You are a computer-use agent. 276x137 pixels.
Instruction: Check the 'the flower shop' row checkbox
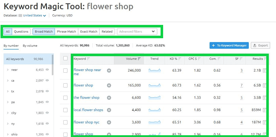pyautogui.click(x=65, y=98)
